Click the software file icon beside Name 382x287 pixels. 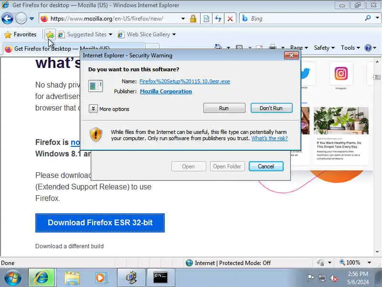coord(95,86)
